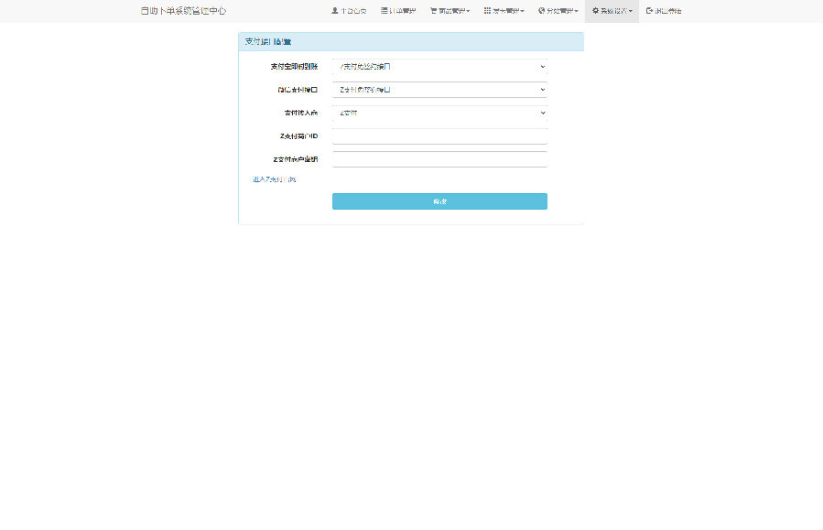The width and height of the screenshot is (823, 530).
Task: Select 退出登录 text in the navbar
Action: (667, 11)
